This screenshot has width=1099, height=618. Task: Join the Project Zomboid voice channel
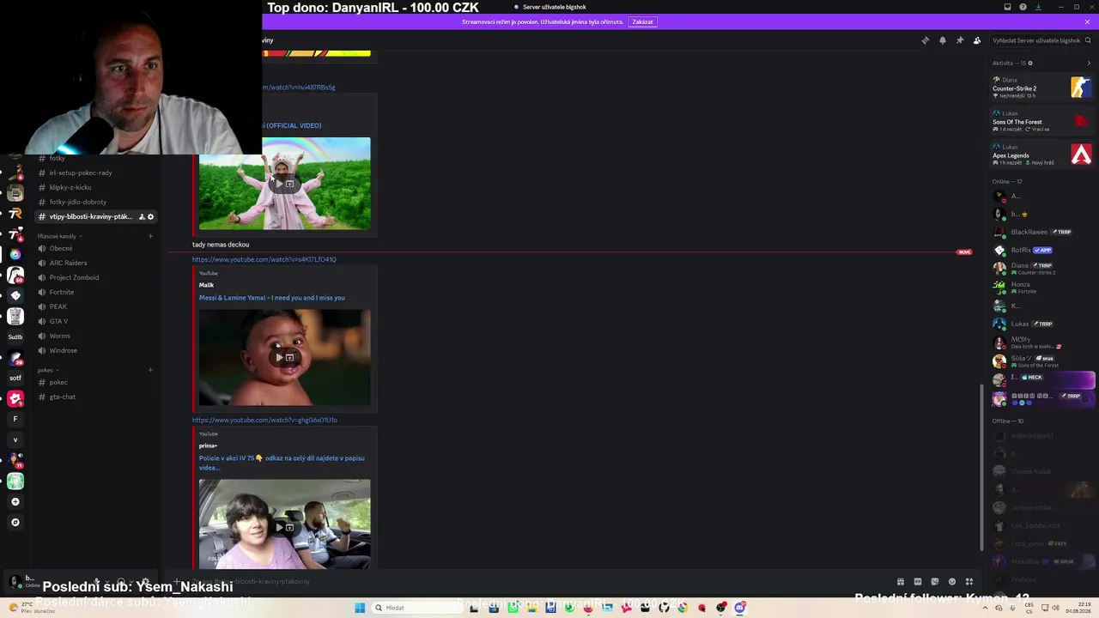(95, 277)
